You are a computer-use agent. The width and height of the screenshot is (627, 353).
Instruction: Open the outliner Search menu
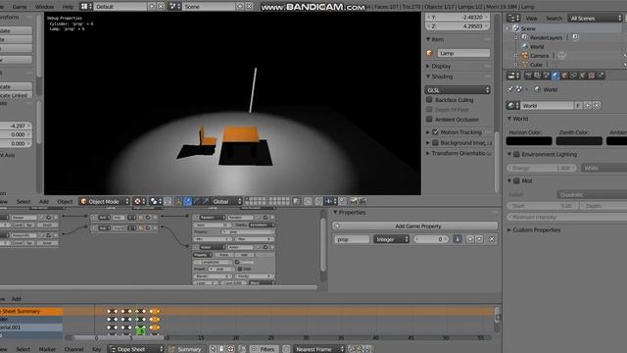(555, 18)
